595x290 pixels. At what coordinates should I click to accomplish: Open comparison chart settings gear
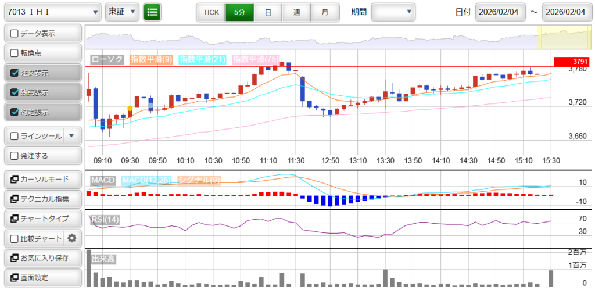point(72,238)
